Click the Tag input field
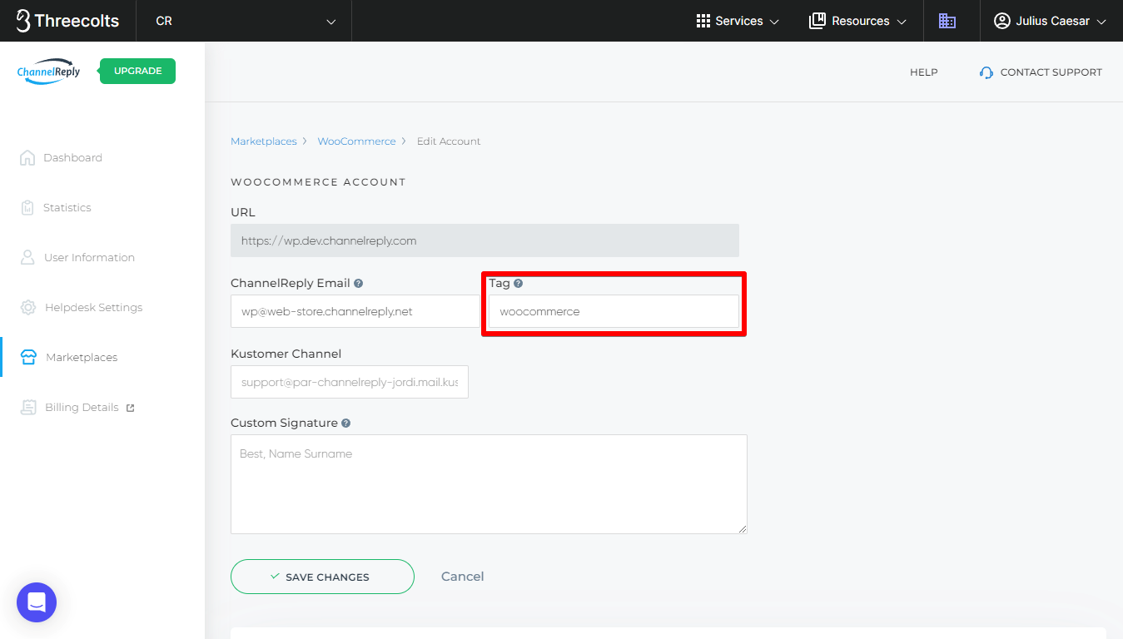Viewport: 1123px width, 639px height. (614, 311)
